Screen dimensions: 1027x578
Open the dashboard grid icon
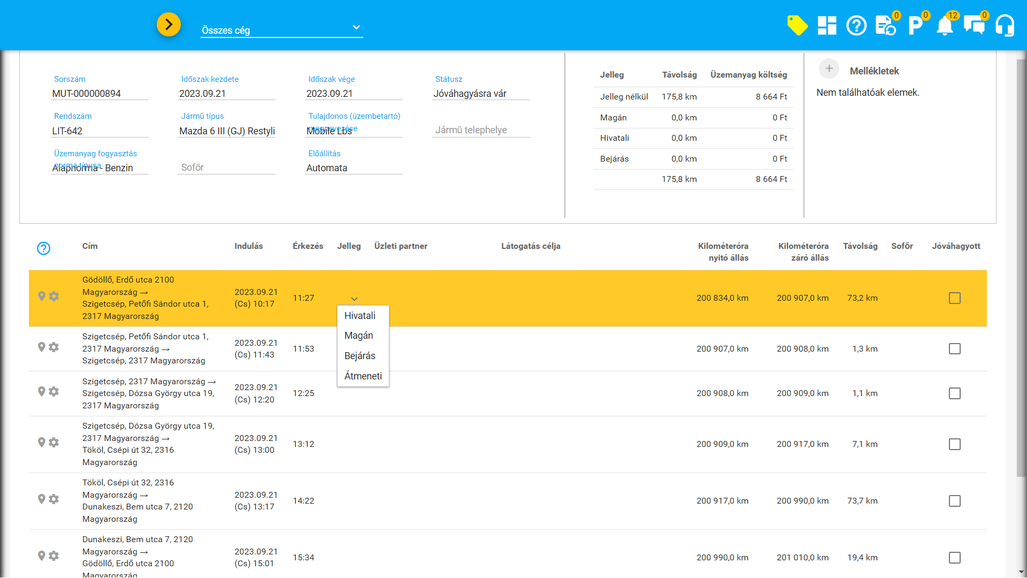tap(827, 25)
